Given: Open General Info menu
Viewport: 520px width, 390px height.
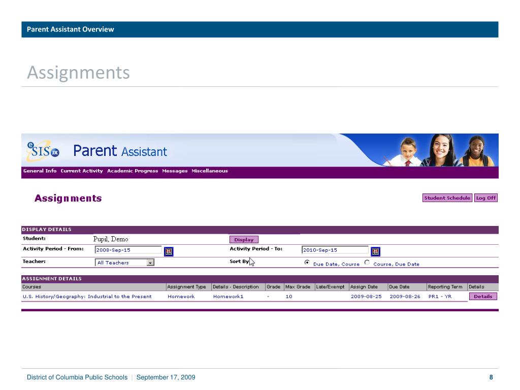Looking at the screenshot, I should point(40,171).
